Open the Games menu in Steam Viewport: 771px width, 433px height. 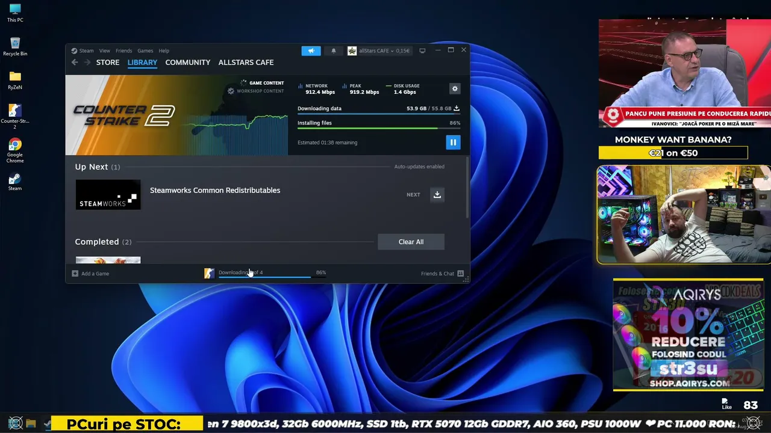click(145, 51)
